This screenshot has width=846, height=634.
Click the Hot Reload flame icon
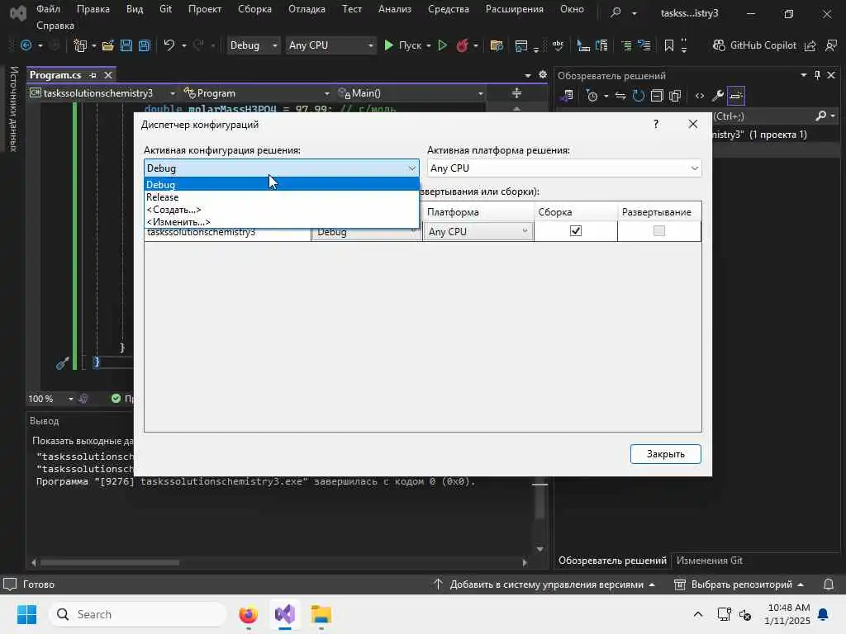coord(462,45)
